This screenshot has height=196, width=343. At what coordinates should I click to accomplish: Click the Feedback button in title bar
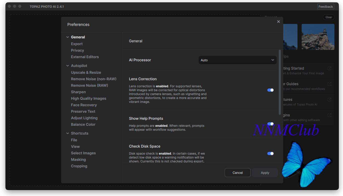(x=326, y=6)
